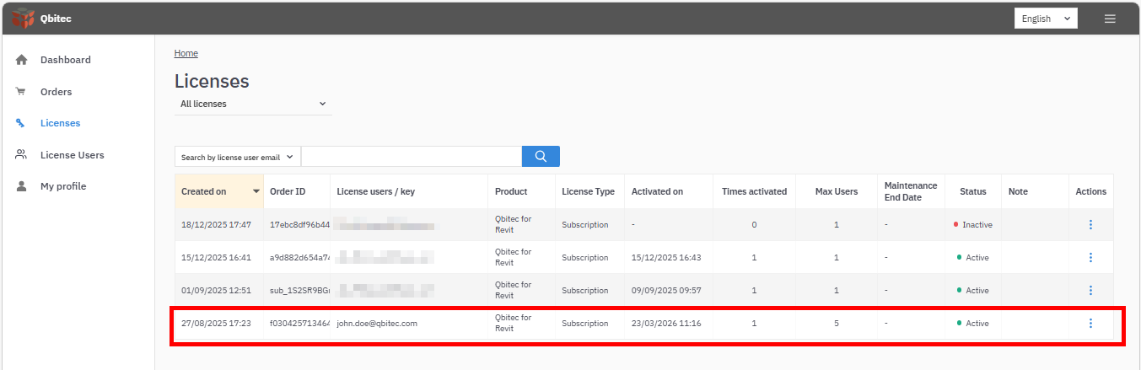Click the Dashboard home icon
This screenshot has width=1141, height=370.
pyautogui.click(x=21, y=60)
